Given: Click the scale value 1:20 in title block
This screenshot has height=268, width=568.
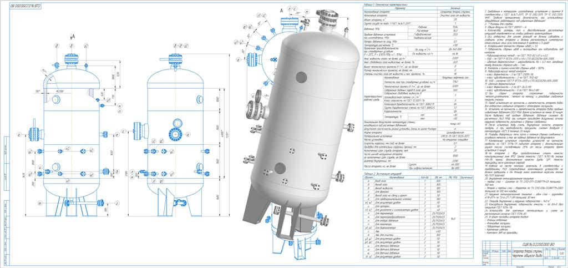Looking at the screenshot, I should tap(561, 253).
